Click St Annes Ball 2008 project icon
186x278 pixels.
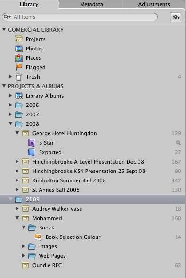click(25, 190)
